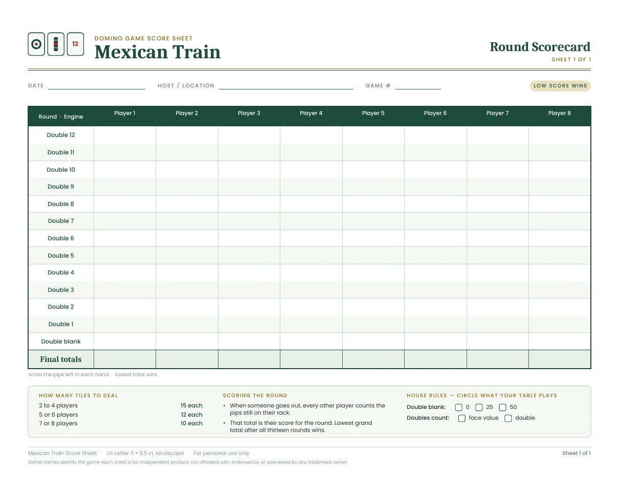Click the bullseye domino tile icon

36,44
